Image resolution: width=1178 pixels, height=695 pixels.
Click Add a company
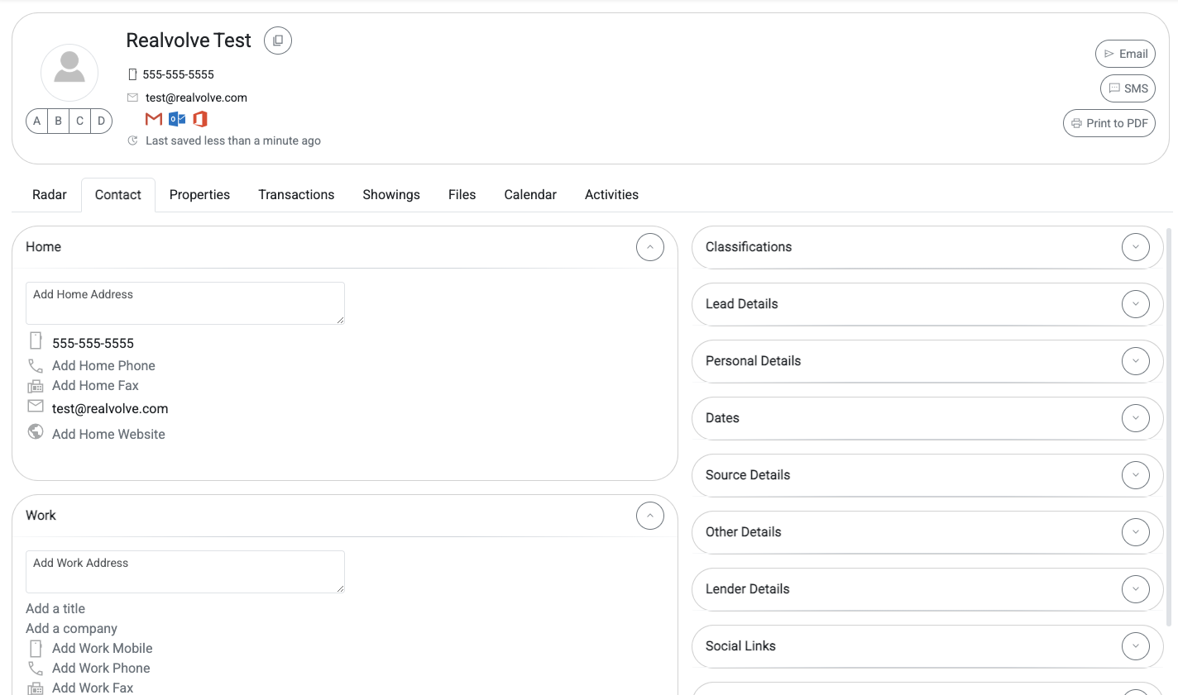click(x=71, y=629)
